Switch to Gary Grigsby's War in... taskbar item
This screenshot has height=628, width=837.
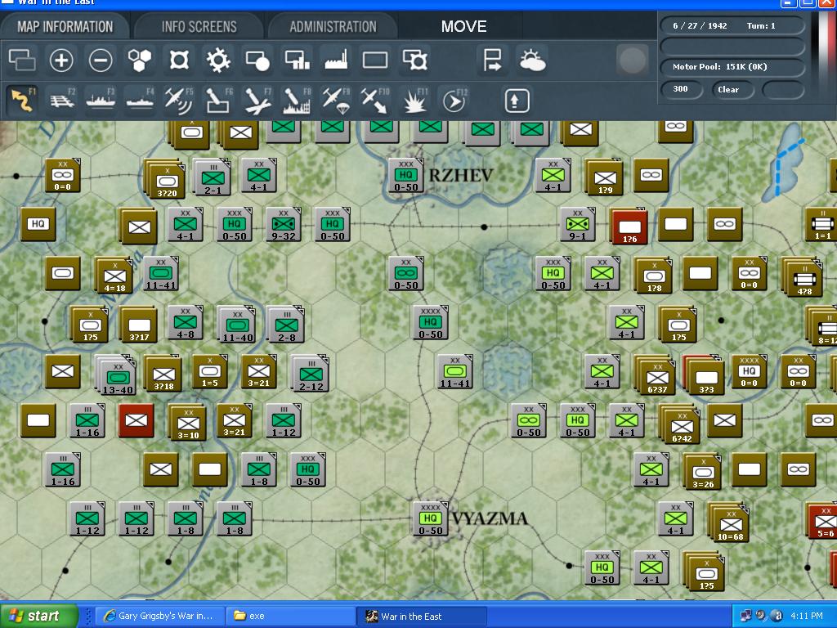tap(159, 617)
